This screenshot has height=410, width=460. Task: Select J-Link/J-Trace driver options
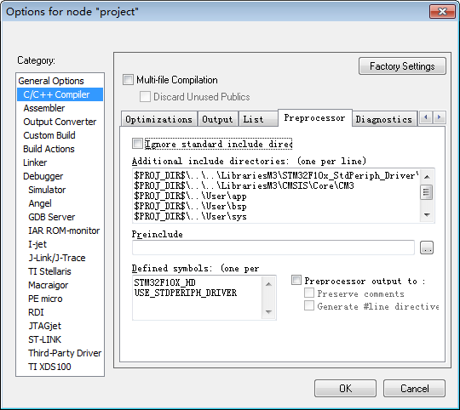pyautogui.click(x=57, y=258)
